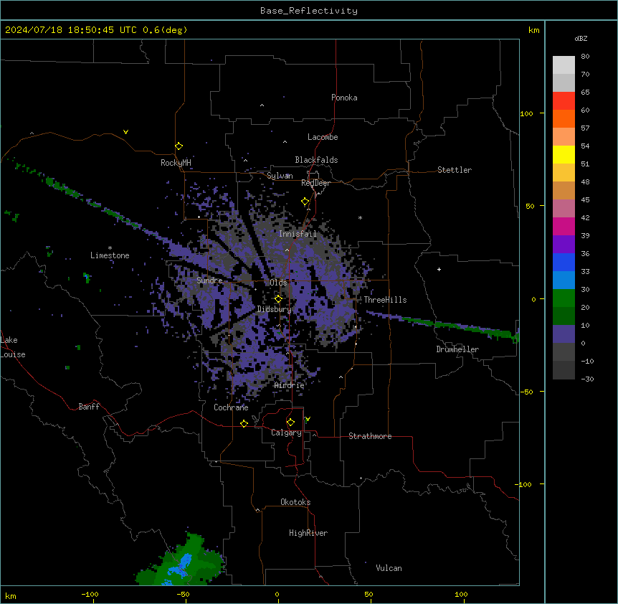The width and height of the screenshot is (618, 604).
Task: Click the white plus marker north of Drumheller
Action: pyautogui.click(x=439, y=269)
